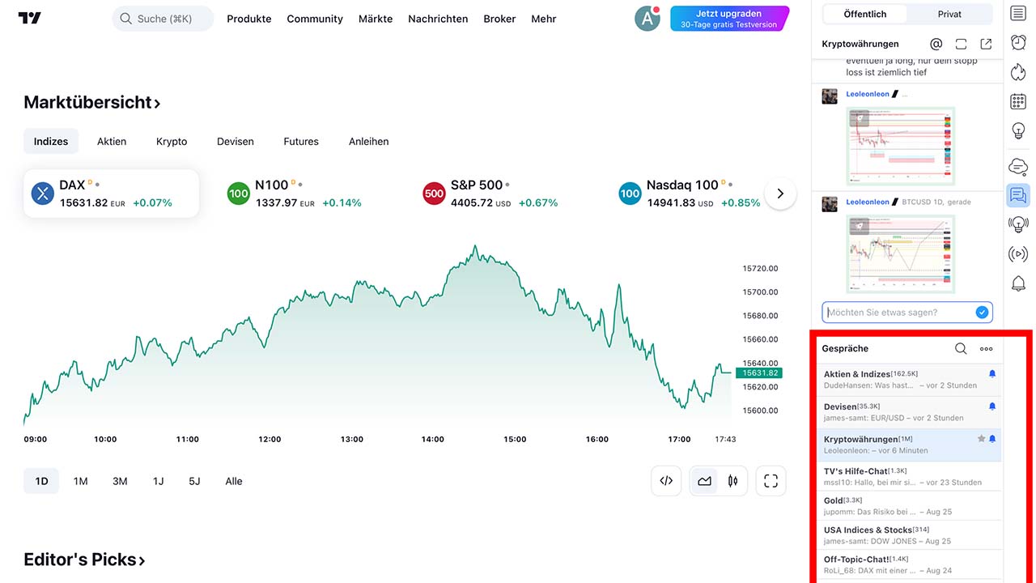Open the Community menu
This screenshot has height=583, width=1036.
(315, 19)
